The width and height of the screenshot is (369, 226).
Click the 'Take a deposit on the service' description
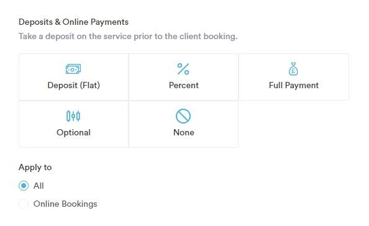point(128,37)
